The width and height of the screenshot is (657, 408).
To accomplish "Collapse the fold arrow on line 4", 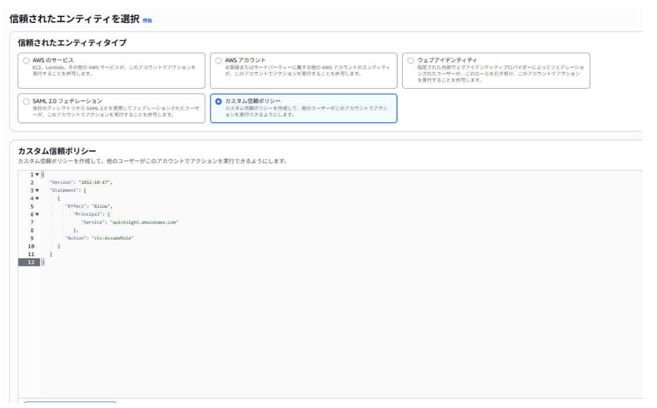I will 38,198.
